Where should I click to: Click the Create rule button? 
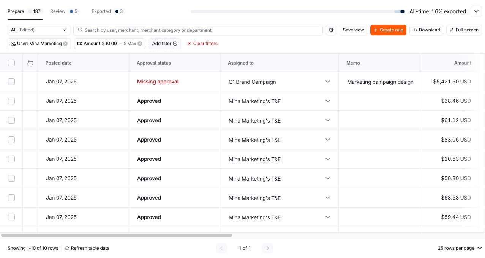point(388,30)
